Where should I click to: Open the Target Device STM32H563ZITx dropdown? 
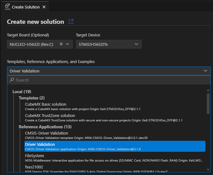tap(109, 44)
